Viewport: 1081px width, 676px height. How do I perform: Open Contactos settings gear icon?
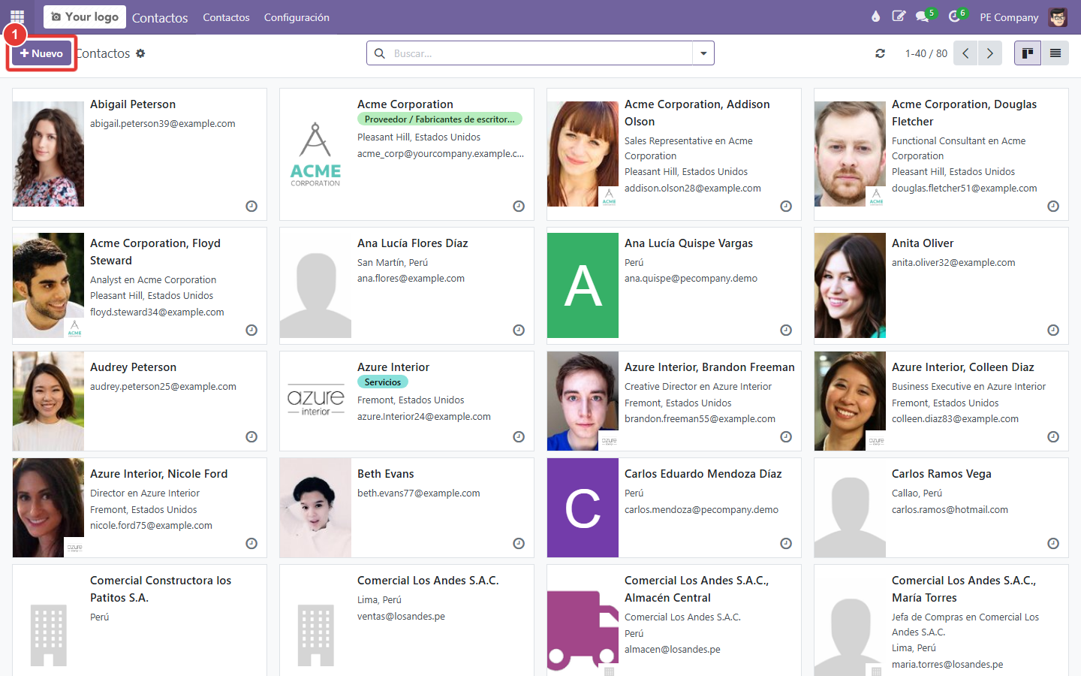(140, 53)
